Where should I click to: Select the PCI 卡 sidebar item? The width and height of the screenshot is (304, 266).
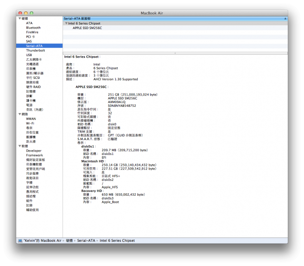(30, 37)
